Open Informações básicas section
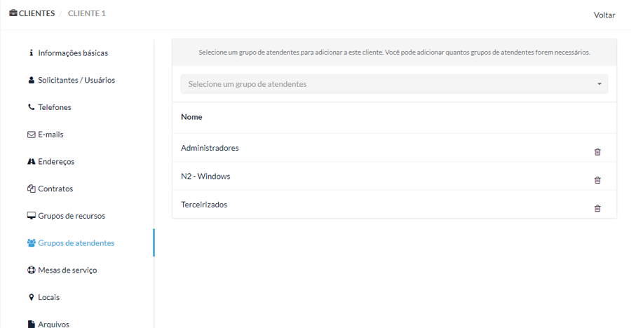Image resolution: width=631 pixels, height=328 pixels. point(73,53)
